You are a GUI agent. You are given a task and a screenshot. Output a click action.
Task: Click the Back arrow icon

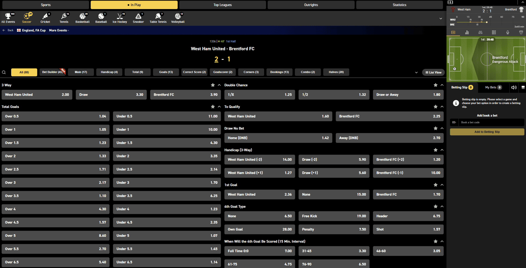pyautogui.click(x=4, y=30)
